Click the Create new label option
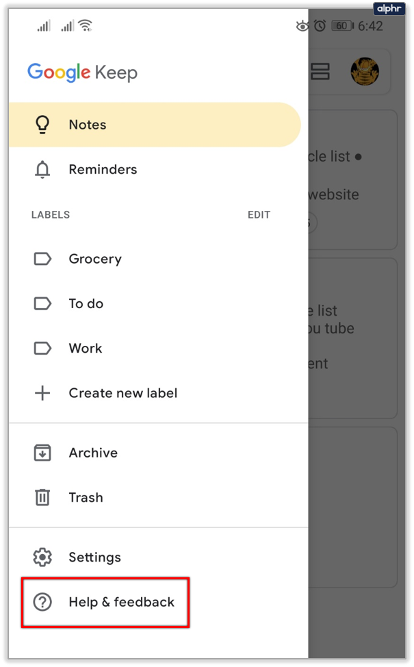The height and width of the screenshot is (667, 414). tap(122, 393)
